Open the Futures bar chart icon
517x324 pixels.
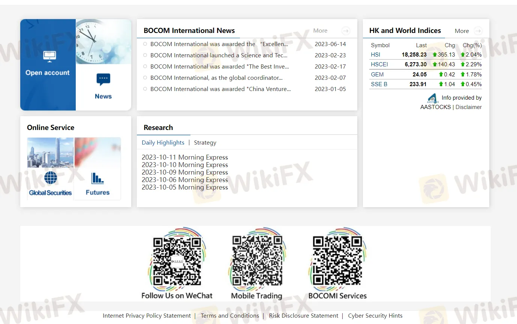(x=97, y=178)
